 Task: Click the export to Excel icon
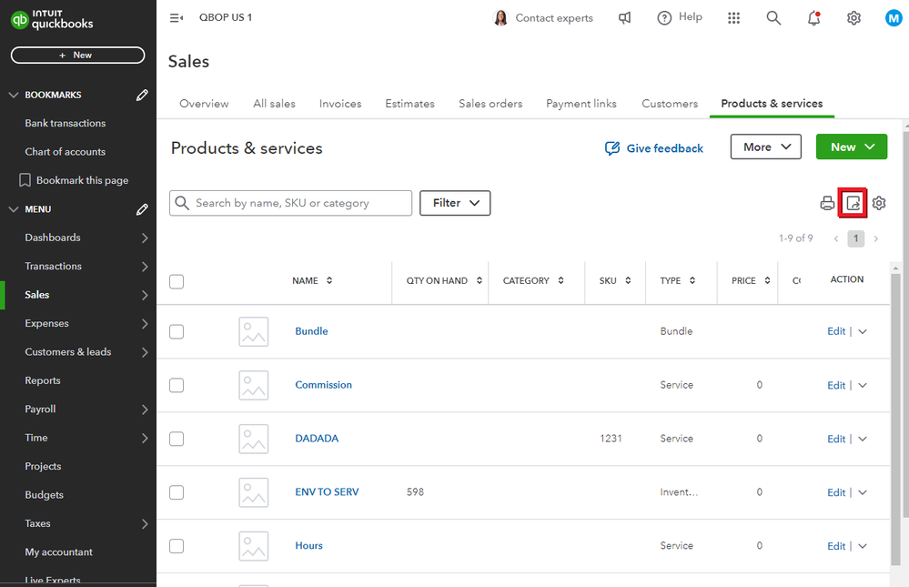[853, 203]
